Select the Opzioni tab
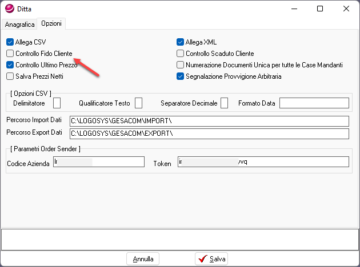Viewport: 360px width, 267px height. [51, 24]
